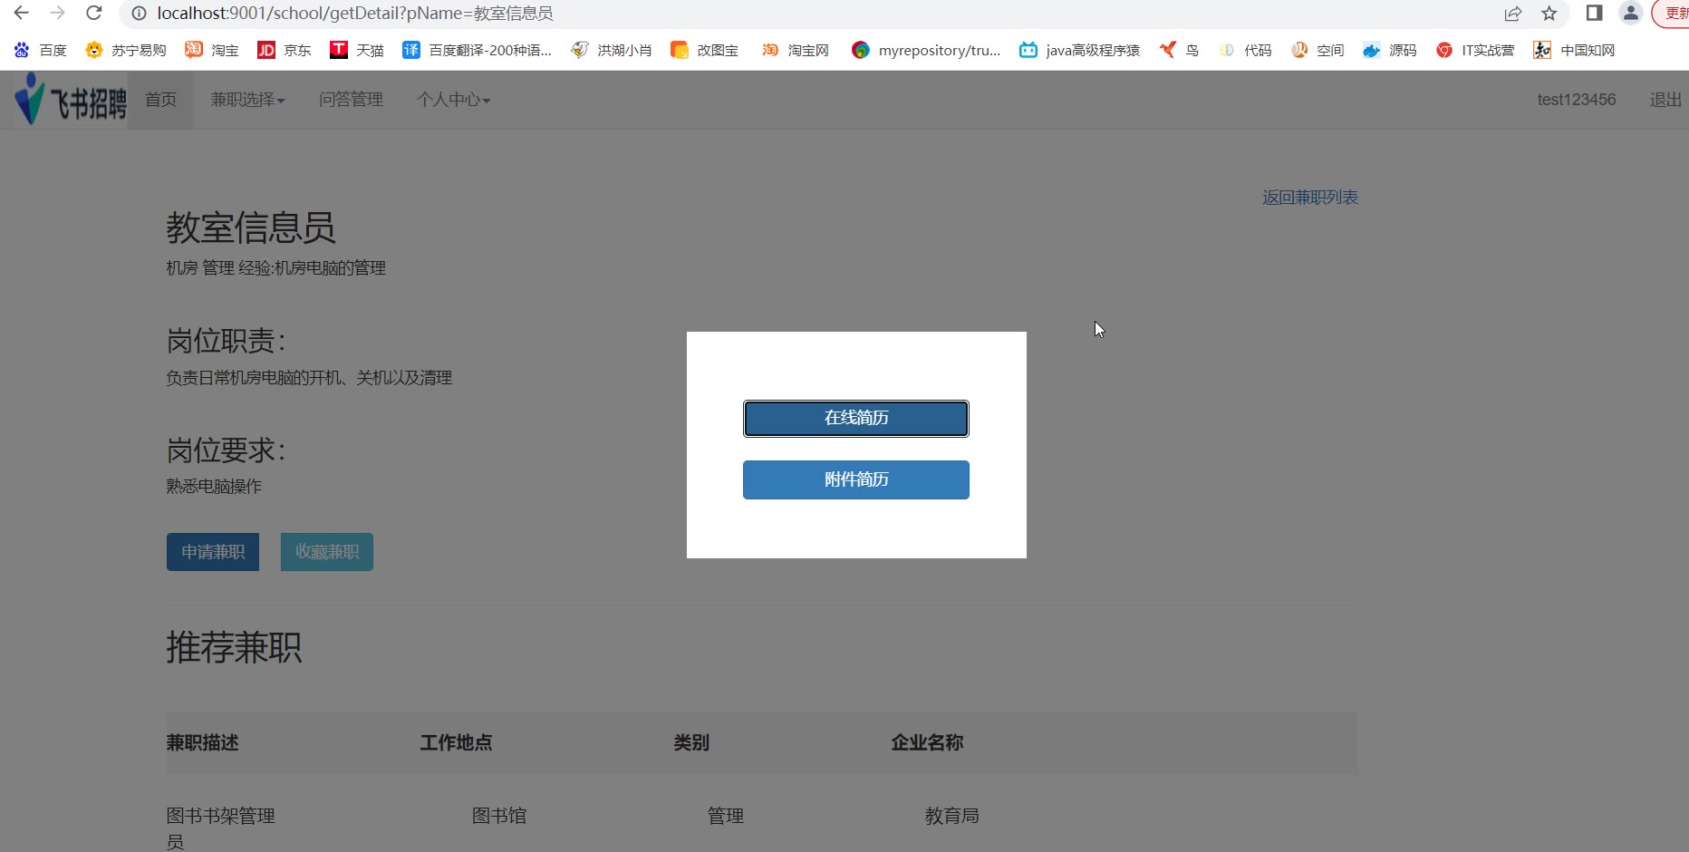The width and height of the screenshot is (1689, 852).
Task: Click the 飞书招聘 logo
Action: (x=71, y=100)
